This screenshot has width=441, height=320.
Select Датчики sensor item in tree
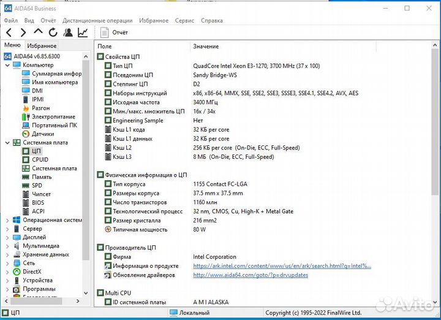(43, 134)
